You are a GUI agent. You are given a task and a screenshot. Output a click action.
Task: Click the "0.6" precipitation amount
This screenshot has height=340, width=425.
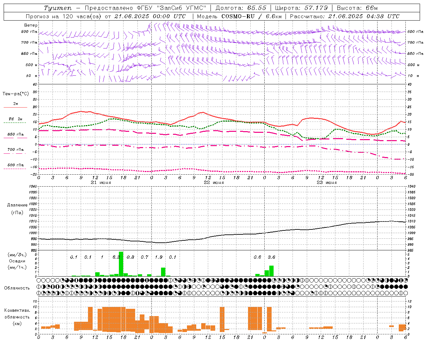(257, 257)
